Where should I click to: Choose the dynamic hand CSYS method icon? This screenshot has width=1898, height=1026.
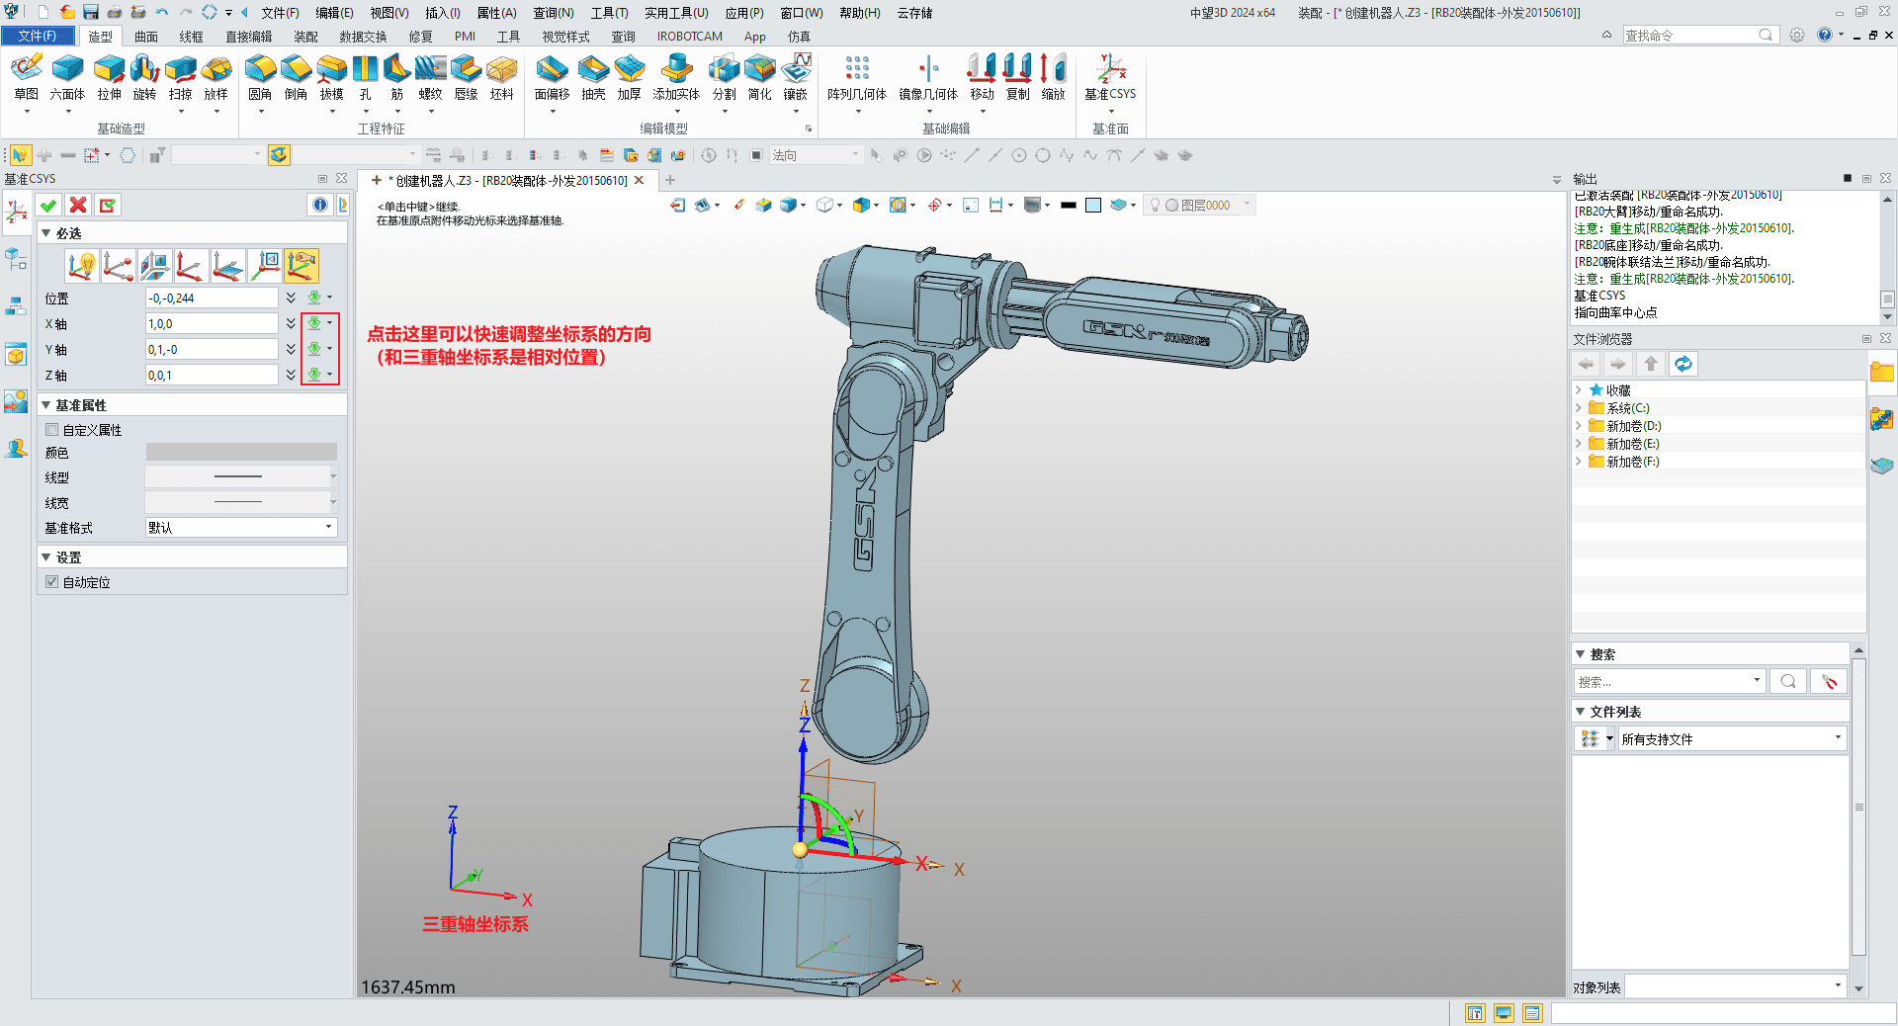[302, 266]
